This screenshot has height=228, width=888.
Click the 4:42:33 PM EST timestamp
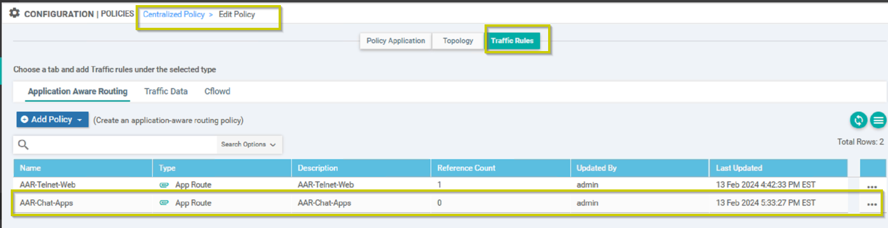[765, 185]
